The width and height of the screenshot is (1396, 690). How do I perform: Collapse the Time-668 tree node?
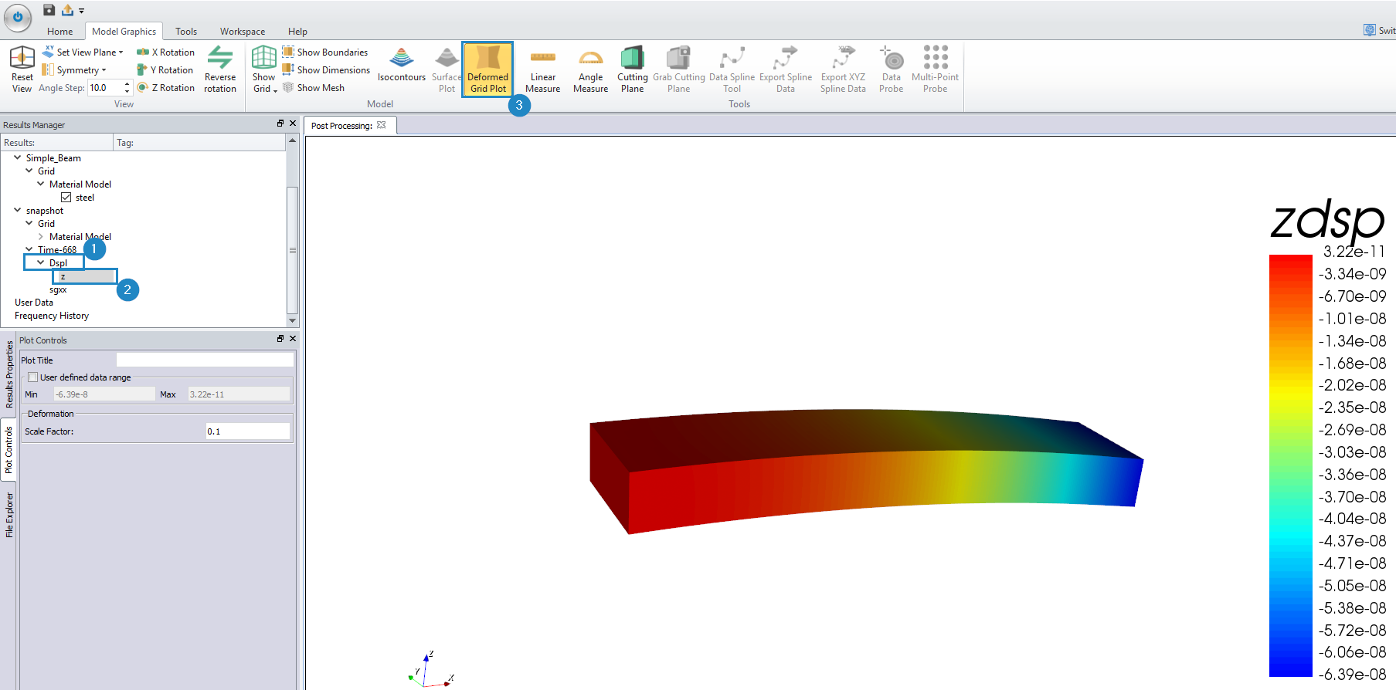(x=29, y=249)
